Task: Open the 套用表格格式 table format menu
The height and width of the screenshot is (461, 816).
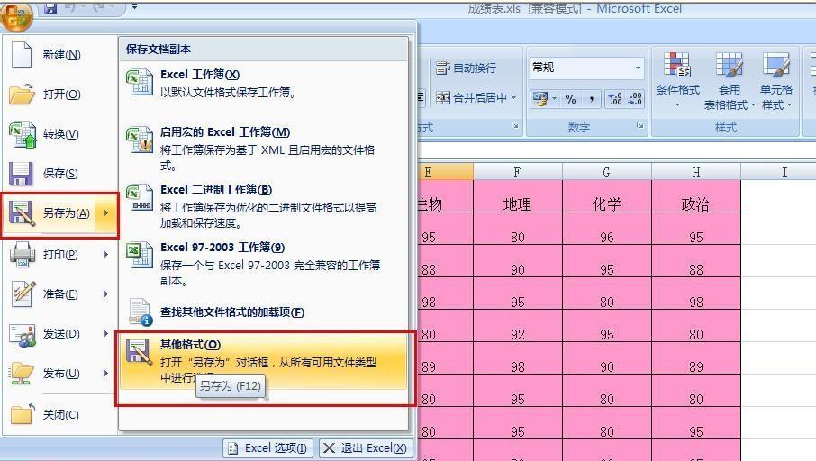Action: coord(729,81)
